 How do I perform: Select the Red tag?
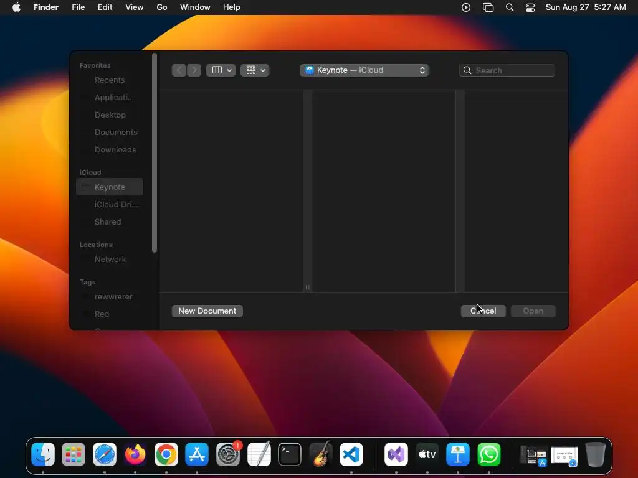pos(110,314)
